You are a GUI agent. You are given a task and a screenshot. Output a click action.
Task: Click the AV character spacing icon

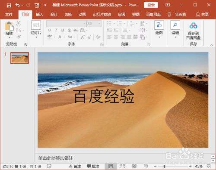82,30
